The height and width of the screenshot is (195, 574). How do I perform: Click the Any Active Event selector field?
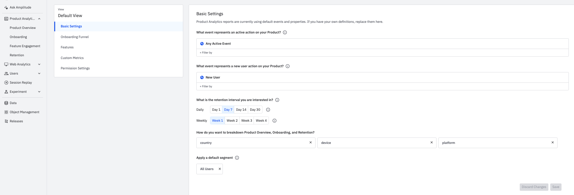pyautogui.click(x=382, y=44)
